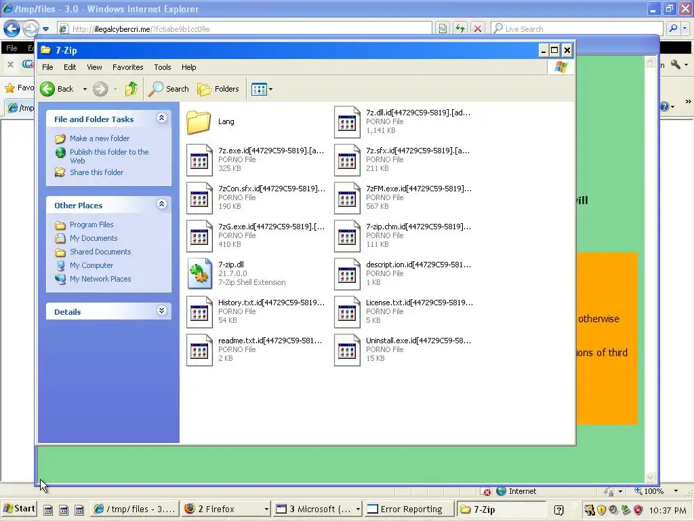The height and width of the screenshot is (521, 694).
Task: Go to My Documents
Action: click(x=94, y=238)
